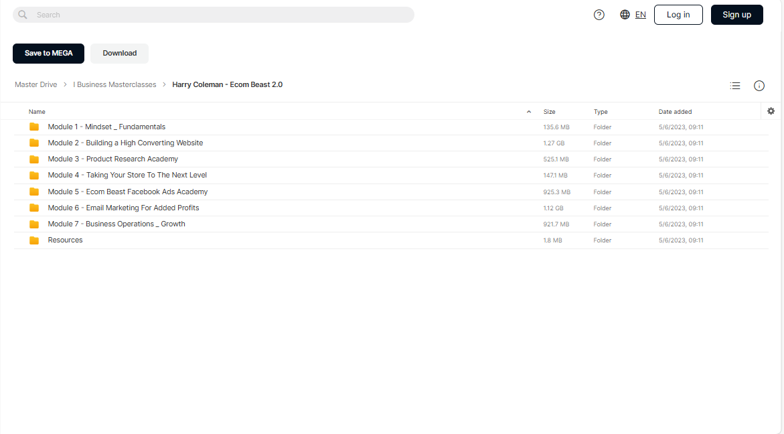Select Module 6 - Email Marketing For Added Profits

[x=123, y=208]
